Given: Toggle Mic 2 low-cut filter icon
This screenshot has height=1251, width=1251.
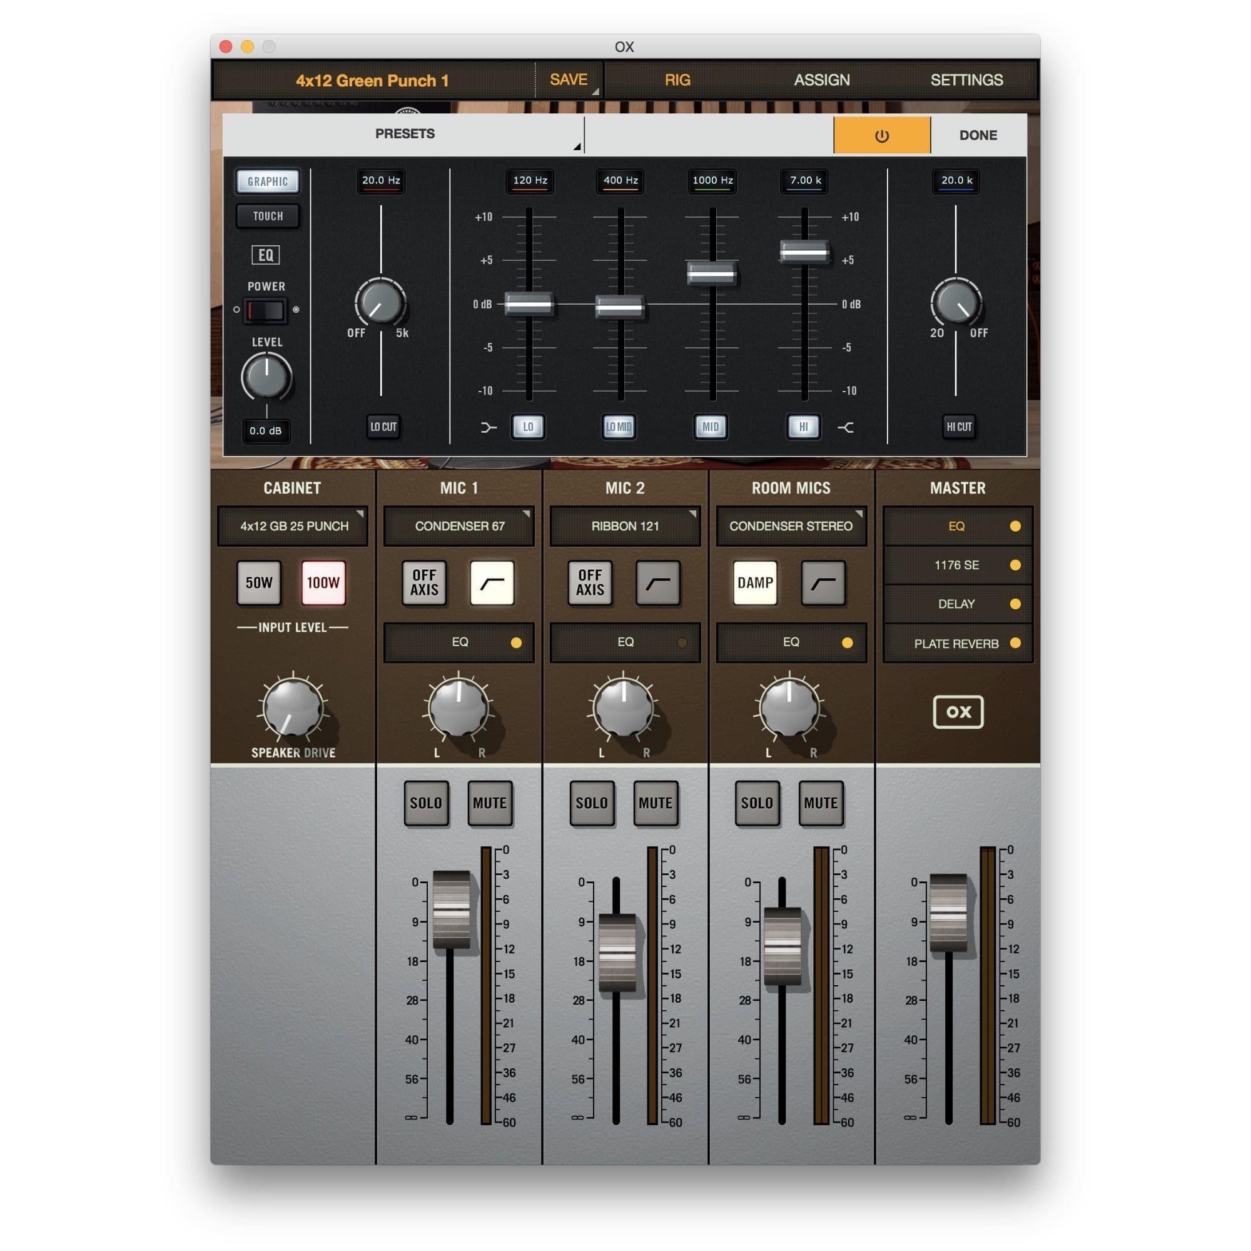Looking at the screenshot, I should [x=658, y=583].
